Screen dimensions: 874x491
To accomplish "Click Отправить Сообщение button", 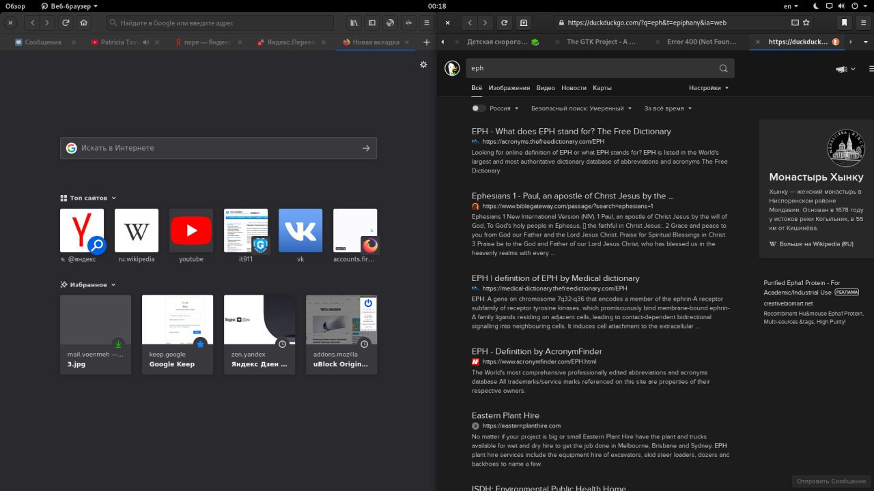I will 830,481.
